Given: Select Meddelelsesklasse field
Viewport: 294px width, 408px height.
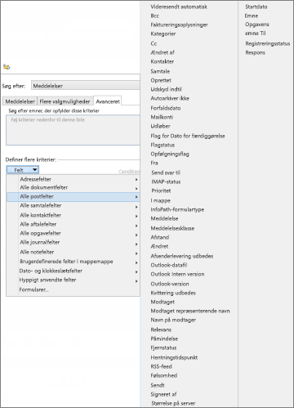Looking at the screenshot, I should click(172, 228).
